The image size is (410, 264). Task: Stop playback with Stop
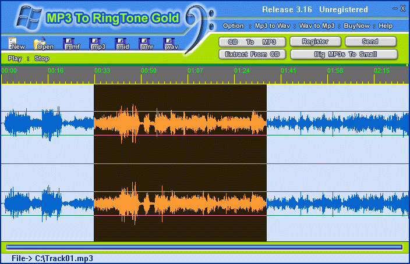41,58
